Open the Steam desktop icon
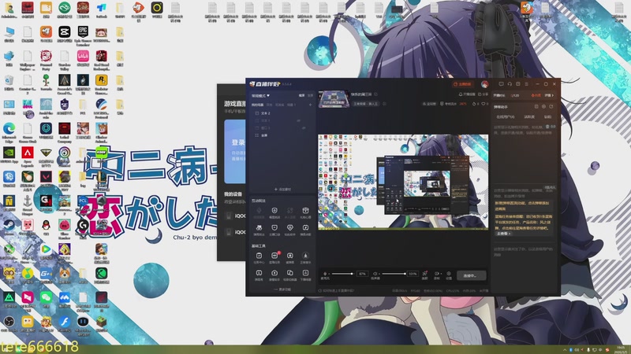The width and height of the screenshot is (631, 354). (9, 227)
